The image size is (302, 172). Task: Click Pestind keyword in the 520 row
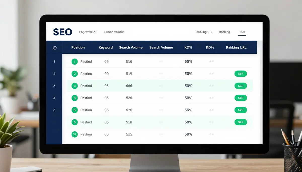[86, 98]
